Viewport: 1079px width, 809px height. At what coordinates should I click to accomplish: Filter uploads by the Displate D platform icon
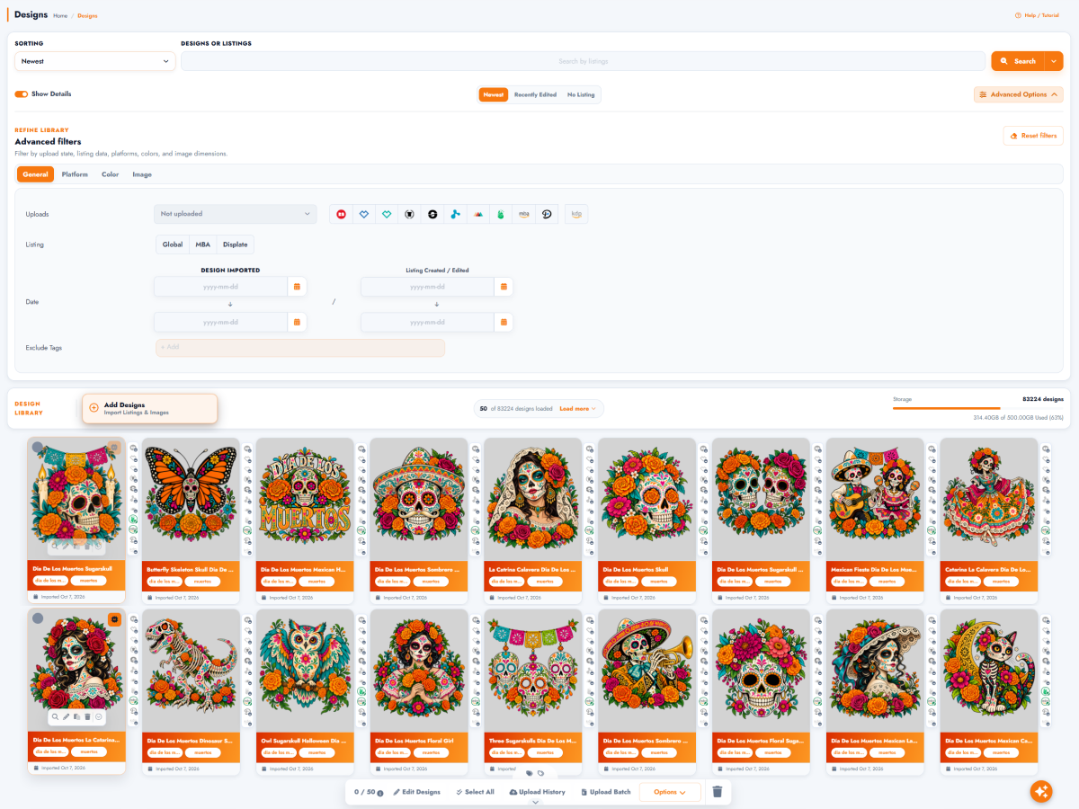547,214
